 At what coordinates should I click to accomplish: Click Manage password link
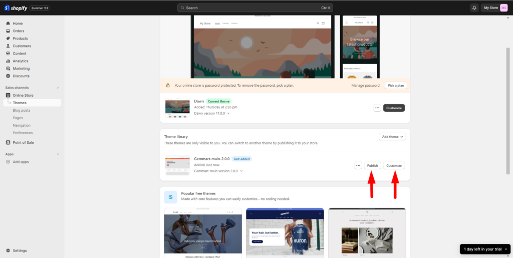click(x=365, y=86)
